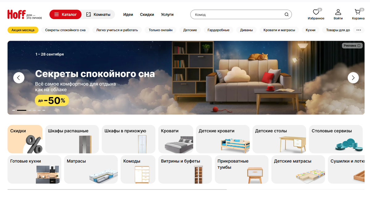Screen dimensions: 370x198
Task: Show the next banner slide arrow
Action: [x=353, y=78]
